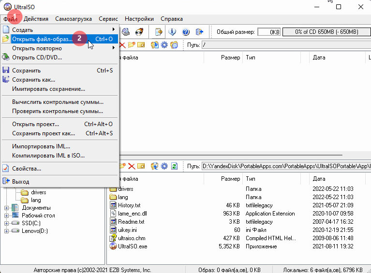The height and width of the screenshot is (273, 371).
Task: Choose Вычислить контрольные суммы...
Action: tap(59, 102)
